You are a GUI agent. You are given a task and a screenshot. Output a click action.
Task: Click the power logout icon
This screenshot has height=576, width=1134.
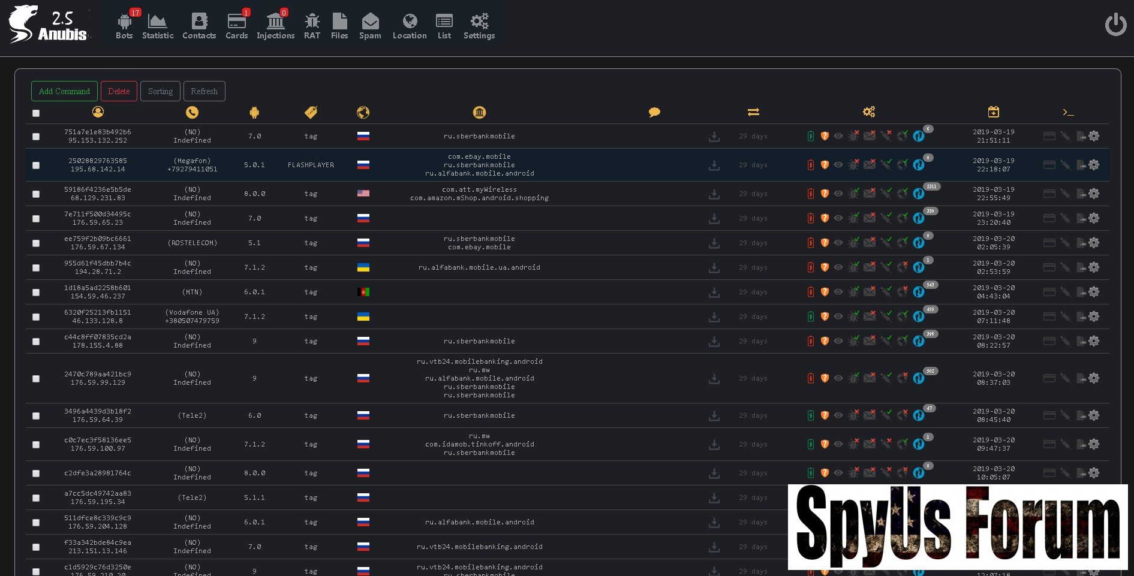(x=1115, y=25)
